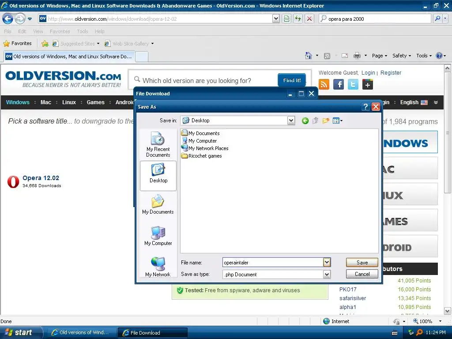Select My Network in the places bar
Viewport: 452px width, 339px height.
point(158,267)
